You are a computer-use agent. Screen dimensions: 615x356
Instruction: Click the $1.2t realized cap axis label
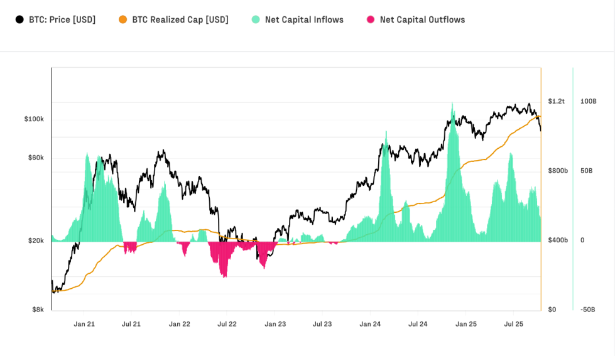[x=557, y=101]
